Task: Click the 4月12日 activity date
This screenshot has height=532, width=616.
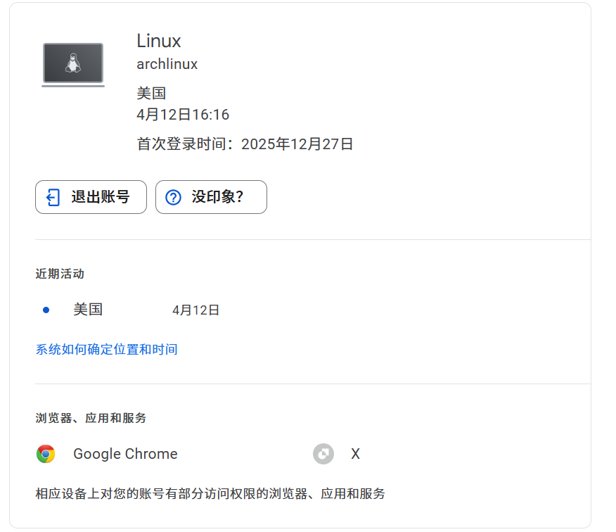Action: pos(195,310)
